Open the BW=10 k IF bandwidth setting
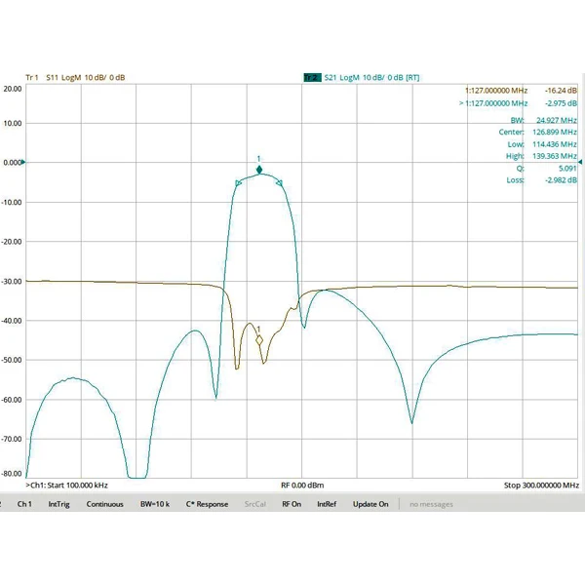Image resolution: width=585 pixels, height=585 pixels. click(x=155, y=504)
